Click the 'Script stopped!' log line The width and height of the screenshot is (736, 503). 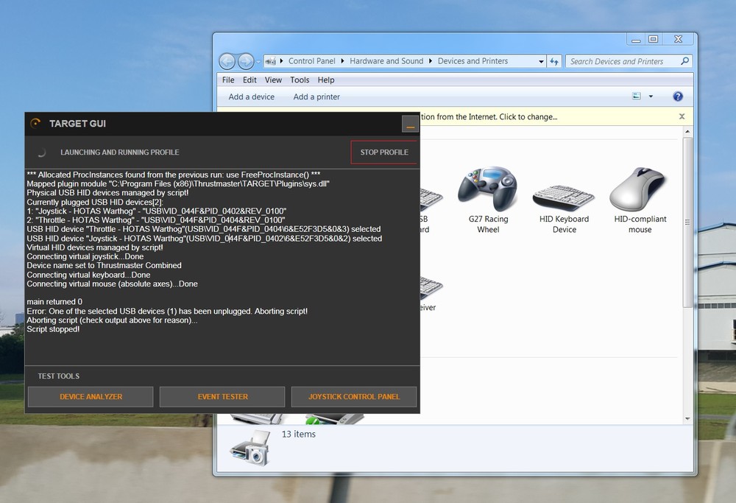[x=53, y=329]
